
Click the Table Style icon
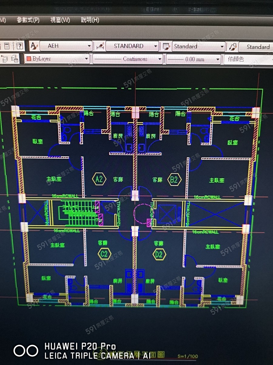(166, 47)
